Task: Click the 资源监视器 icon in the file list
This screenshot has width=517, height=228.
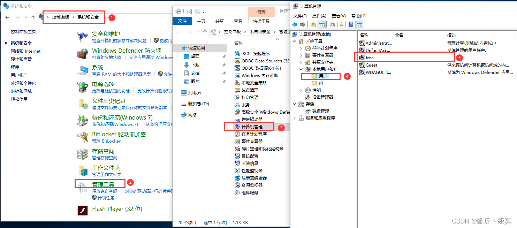Action: [237, 185]
